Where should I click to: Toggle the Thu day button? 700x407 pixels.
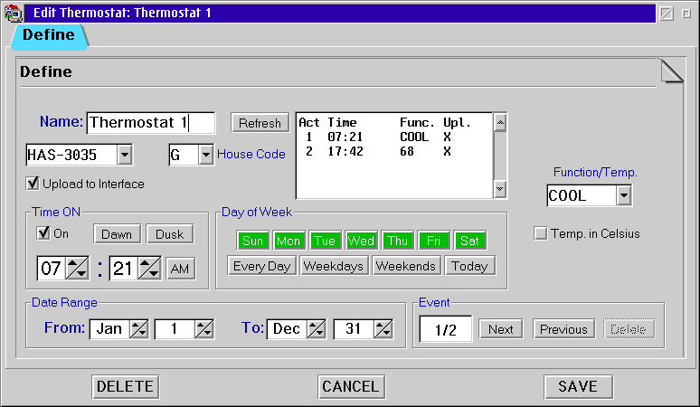point(397,241)
